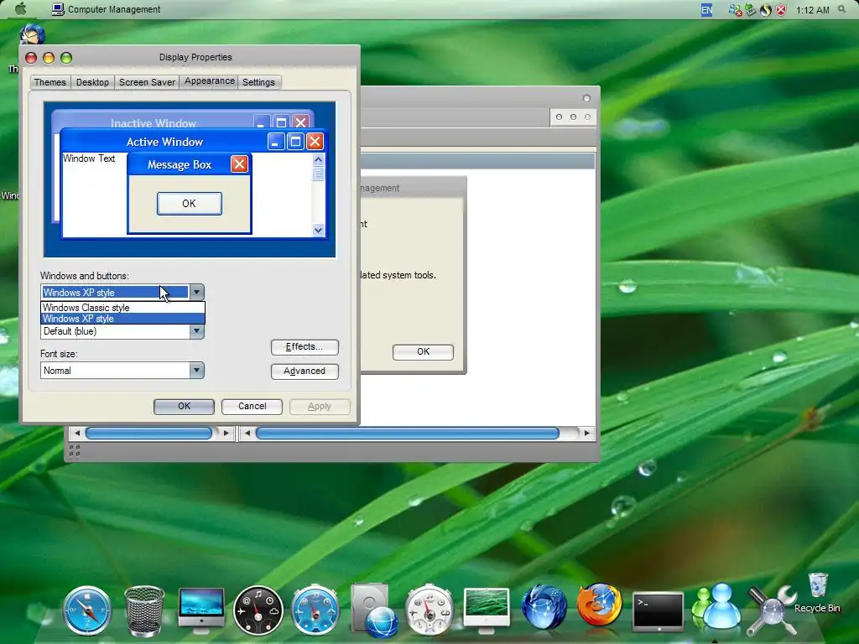Click the Advanced button
859x644 pixels.
[x=305, y=371]
